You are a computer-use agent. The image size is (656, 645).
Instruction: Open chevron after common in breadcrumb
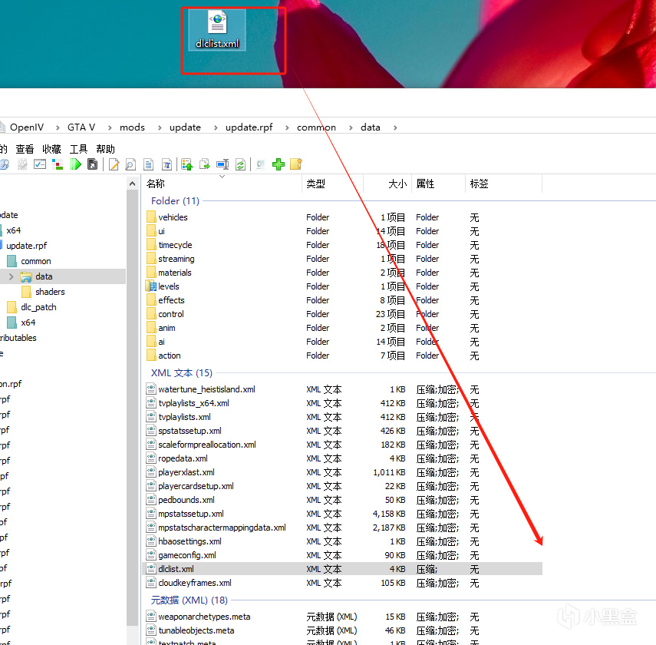(351, 127)
